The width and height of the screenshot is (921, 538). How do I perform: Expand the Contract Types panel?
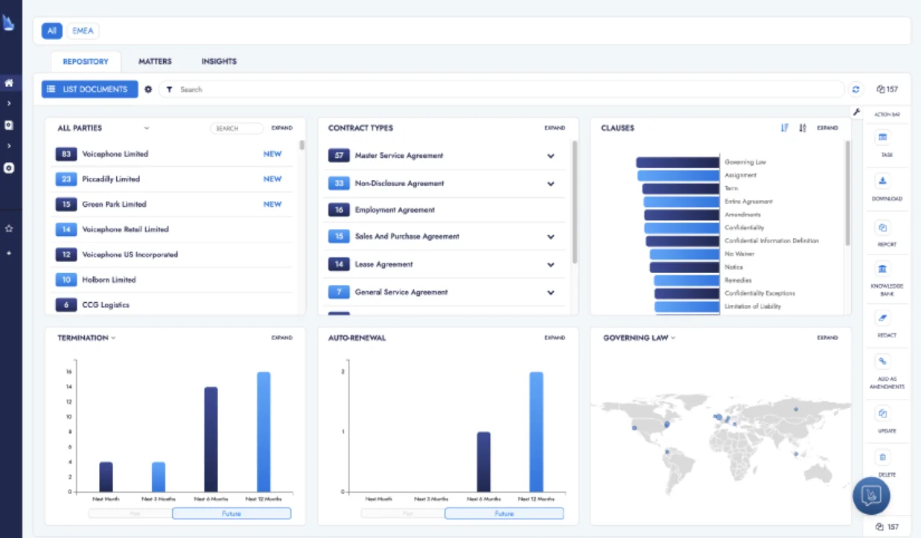(x=555, y=128)
